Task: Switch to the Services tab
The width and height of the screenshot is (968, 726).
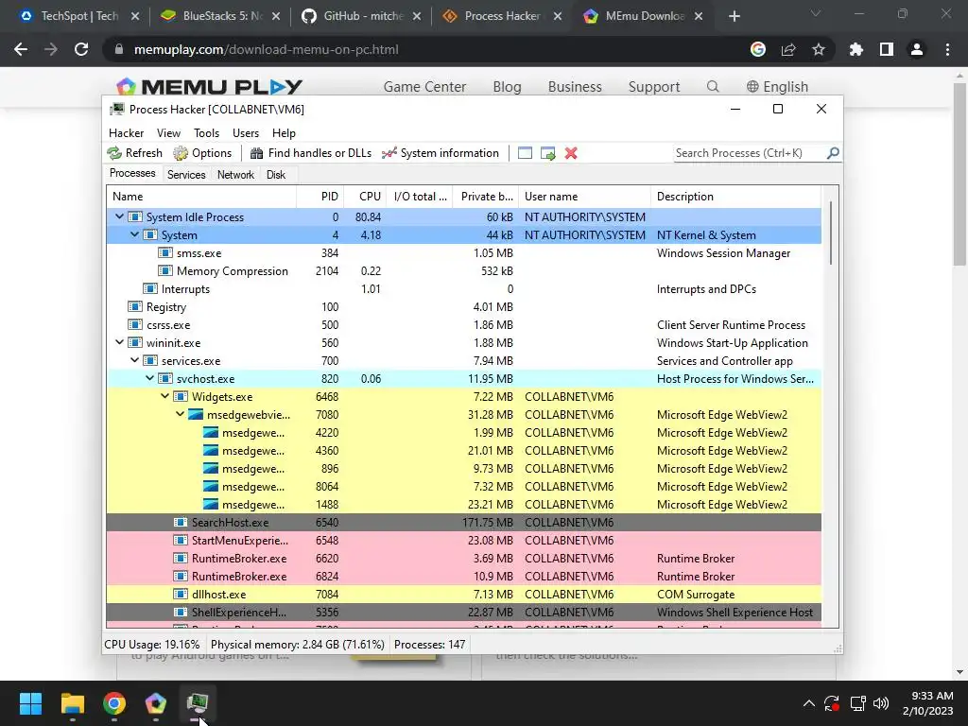Action: tap(186, 175)
